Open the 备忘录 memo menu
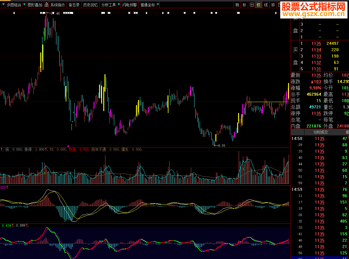The height and width of the screenshot is (259, 349). click(74, 5)
